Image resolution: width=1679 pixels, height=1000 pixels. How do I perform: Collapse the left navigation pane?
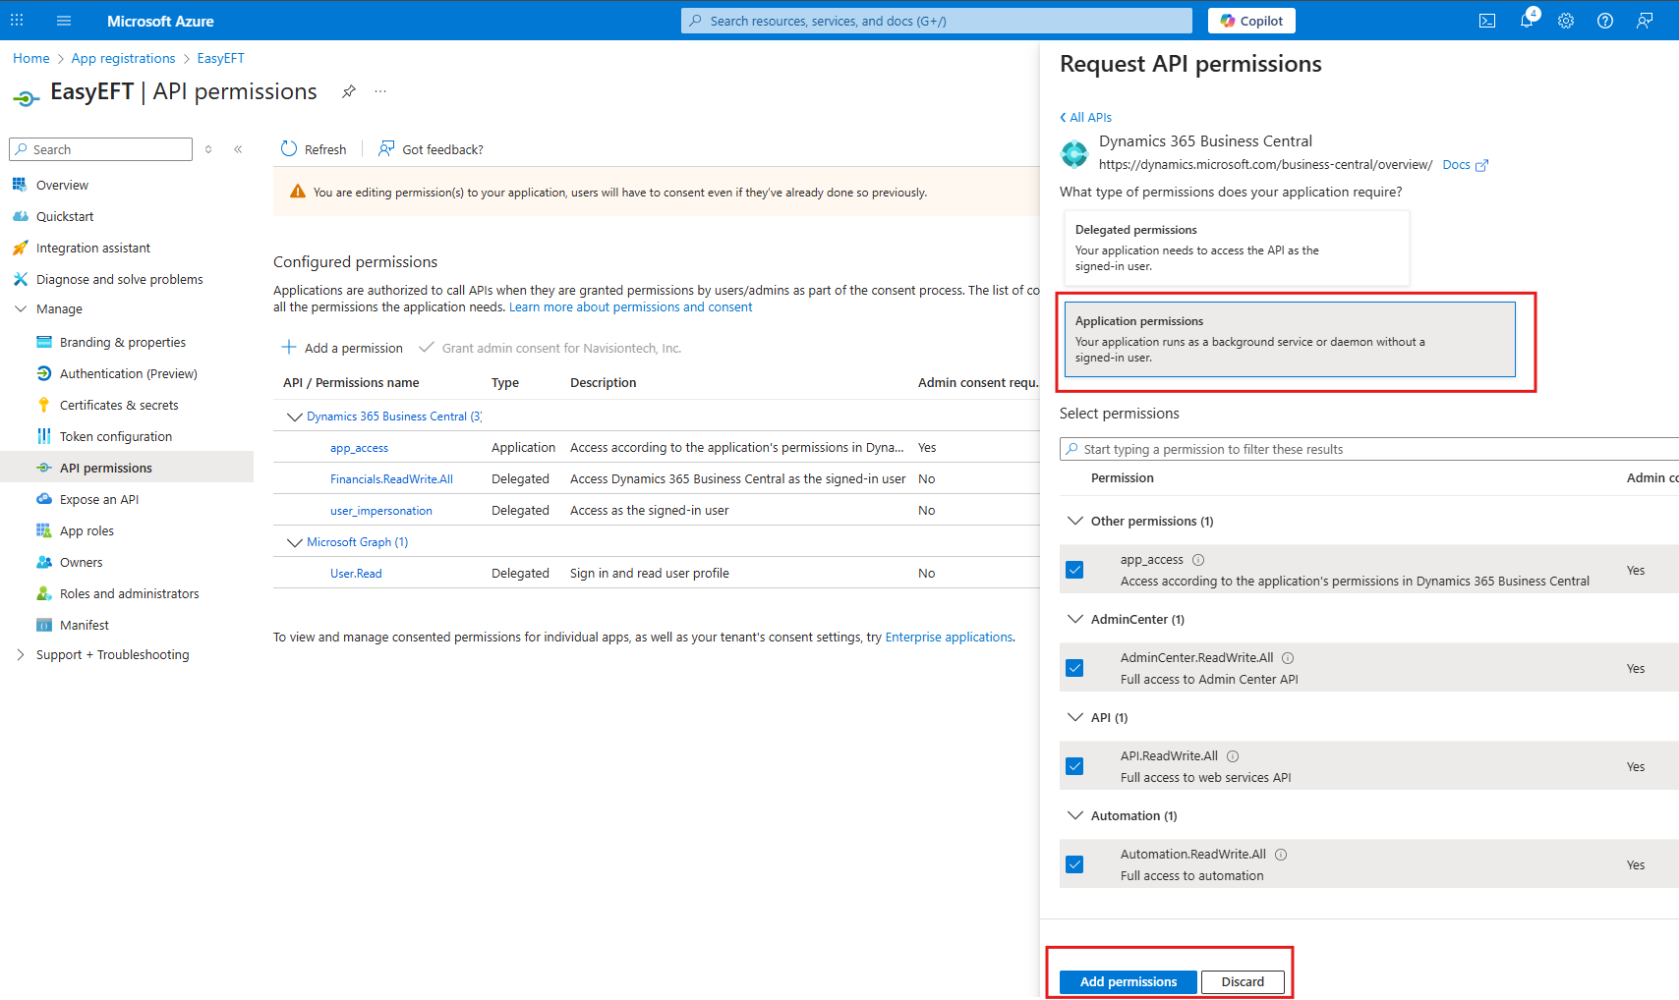pyautogui.click(x=238, y=149)
